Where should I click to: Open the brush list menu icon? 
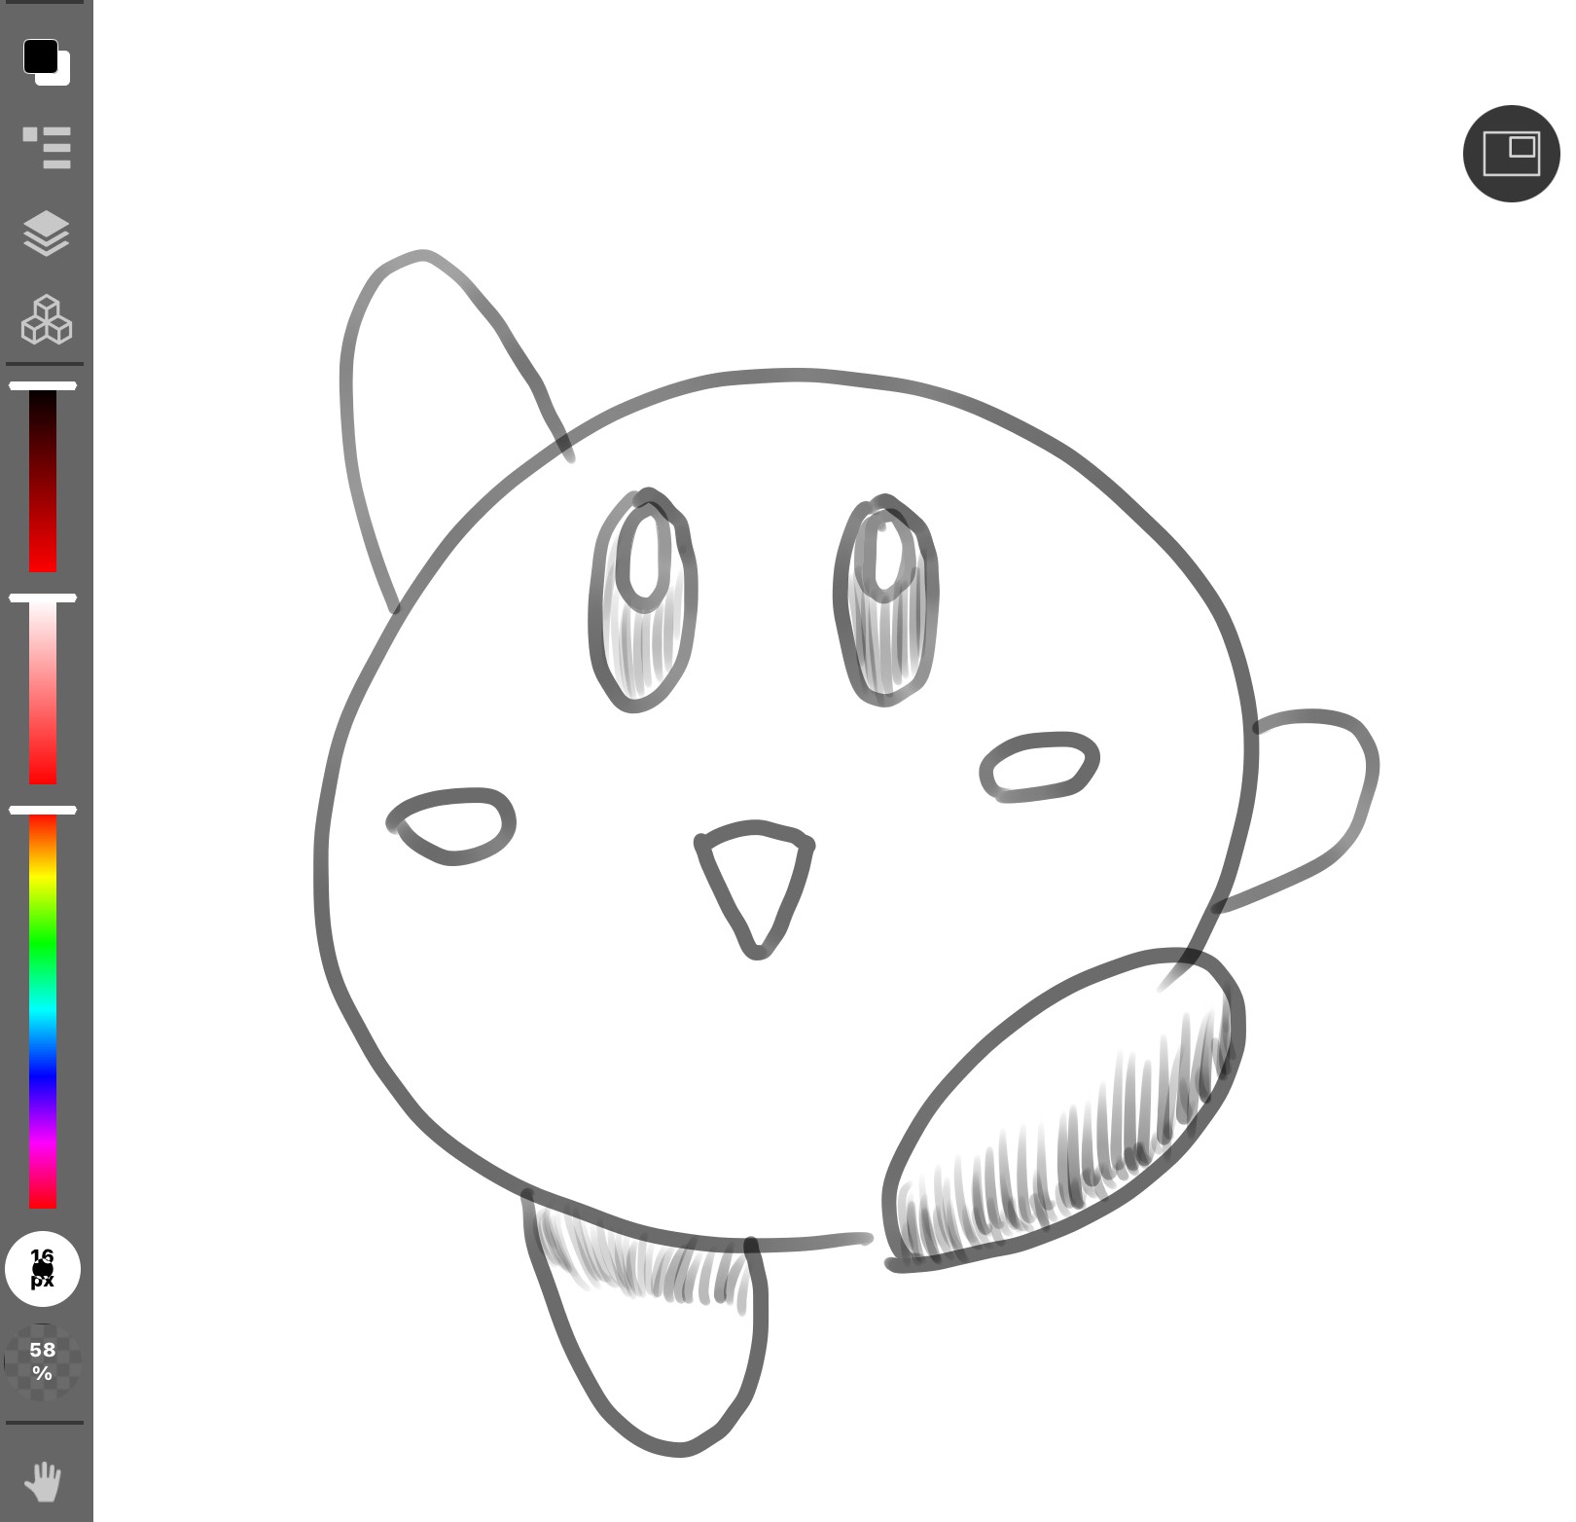(47, 147)
